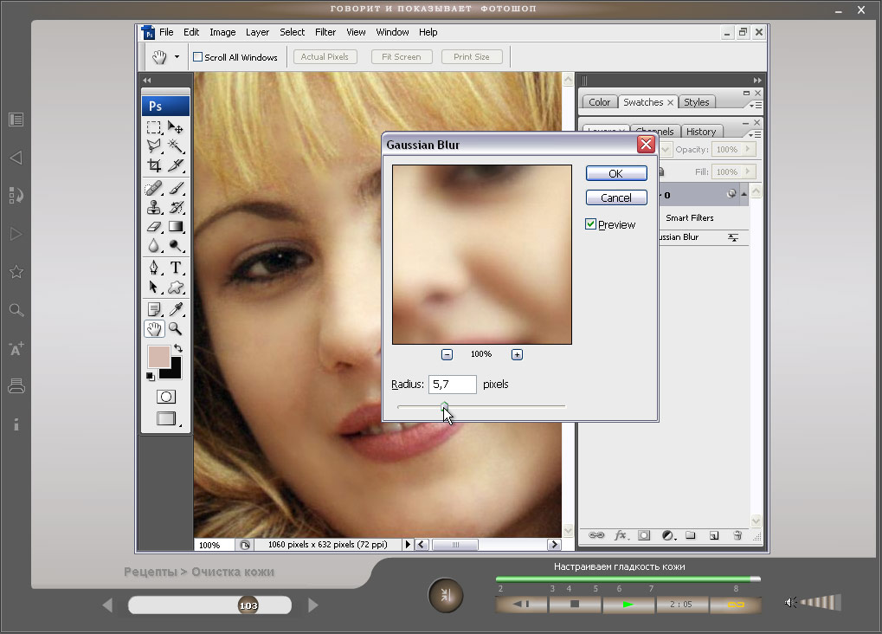Select the Magic Wand tool
The width and height of the screenshot is (882, 634).
coord(176,146)
